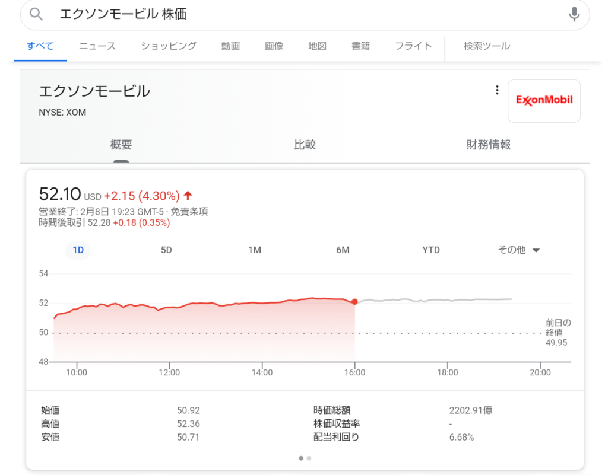Expand the その他 range dropdown
This screenshot has height=475, width=608.
518,250
